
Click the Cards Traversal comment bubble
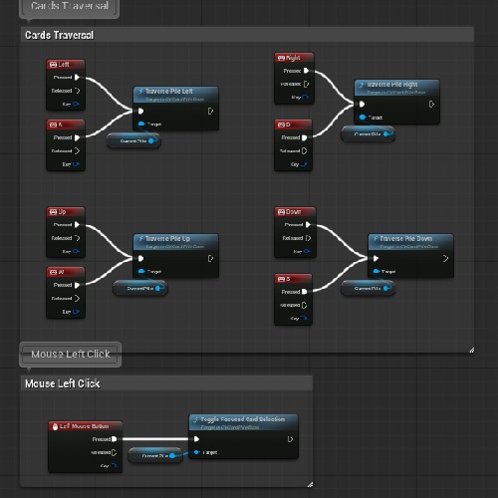69,6
